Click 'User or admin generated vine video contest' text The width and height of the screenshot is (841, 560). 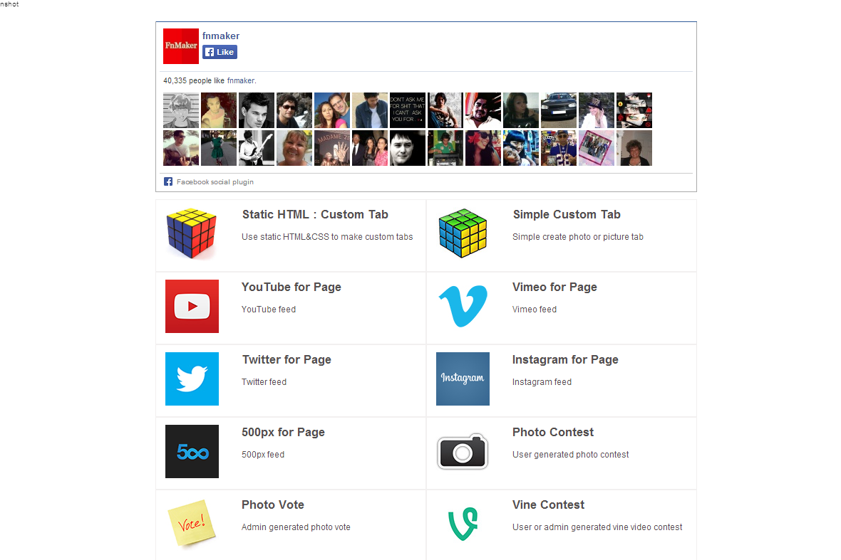(x=597, y=527)
